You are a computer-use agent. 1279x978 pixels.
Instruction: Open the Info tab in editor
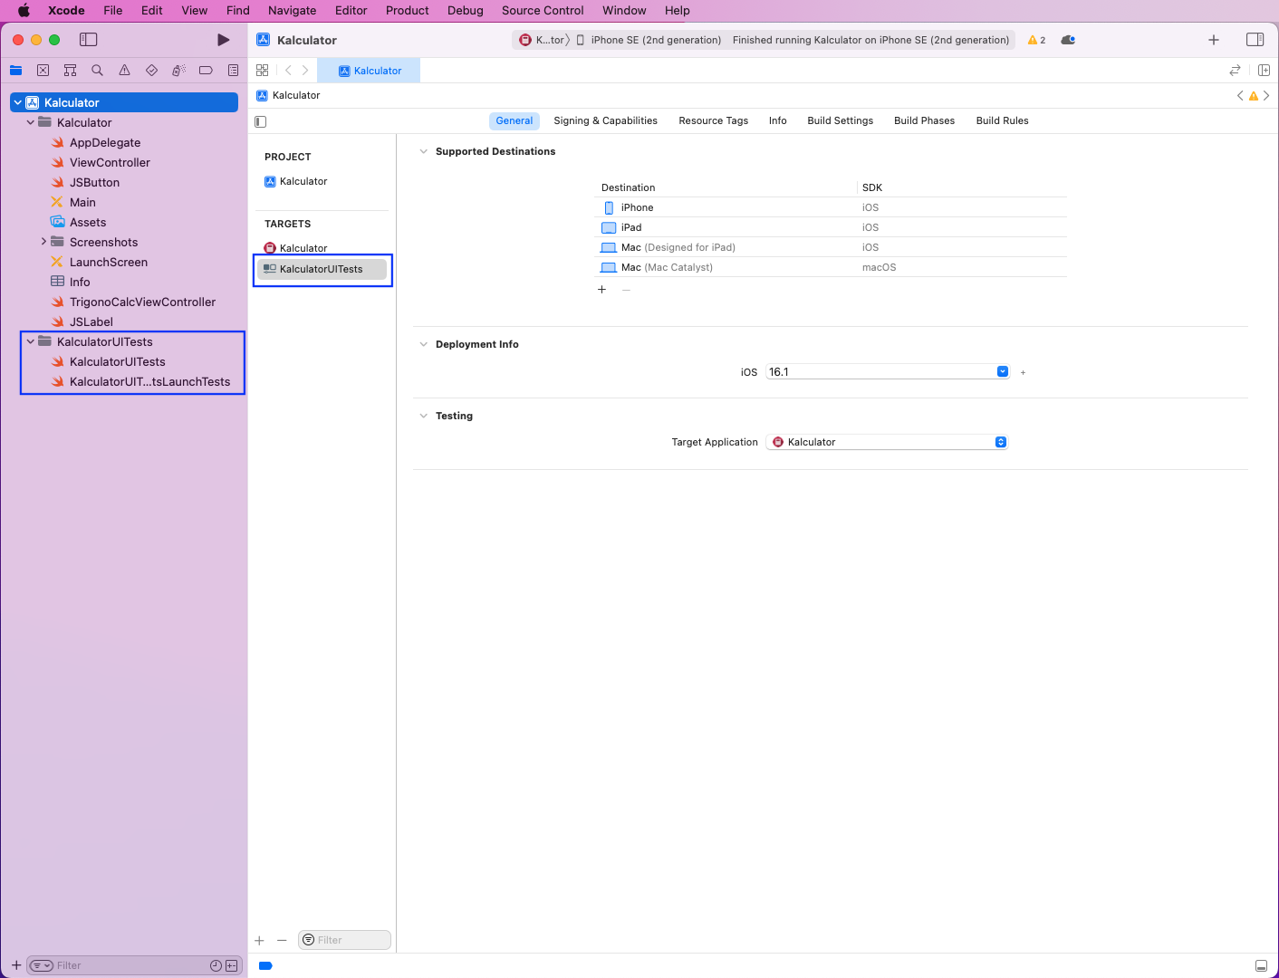coord(777,121)
